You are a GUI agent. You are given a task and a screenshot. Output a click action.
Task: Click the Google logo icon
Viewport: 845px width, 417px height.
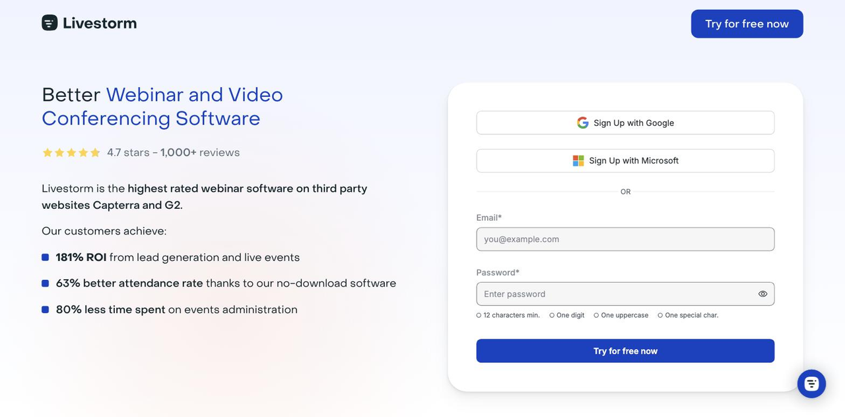[582, 123]
